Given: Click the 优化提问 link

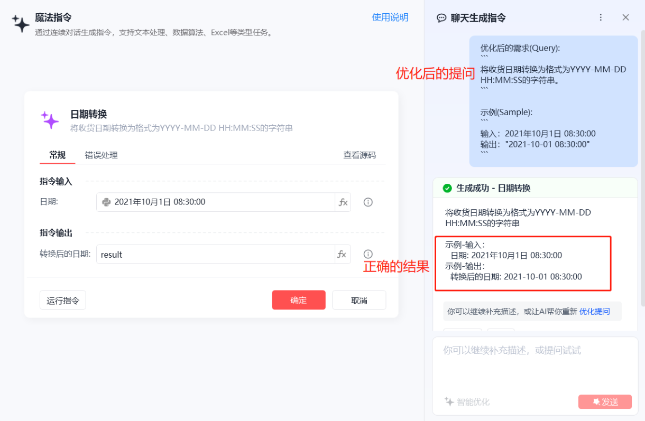Looking at the screenshot, I should coord(594,311).
